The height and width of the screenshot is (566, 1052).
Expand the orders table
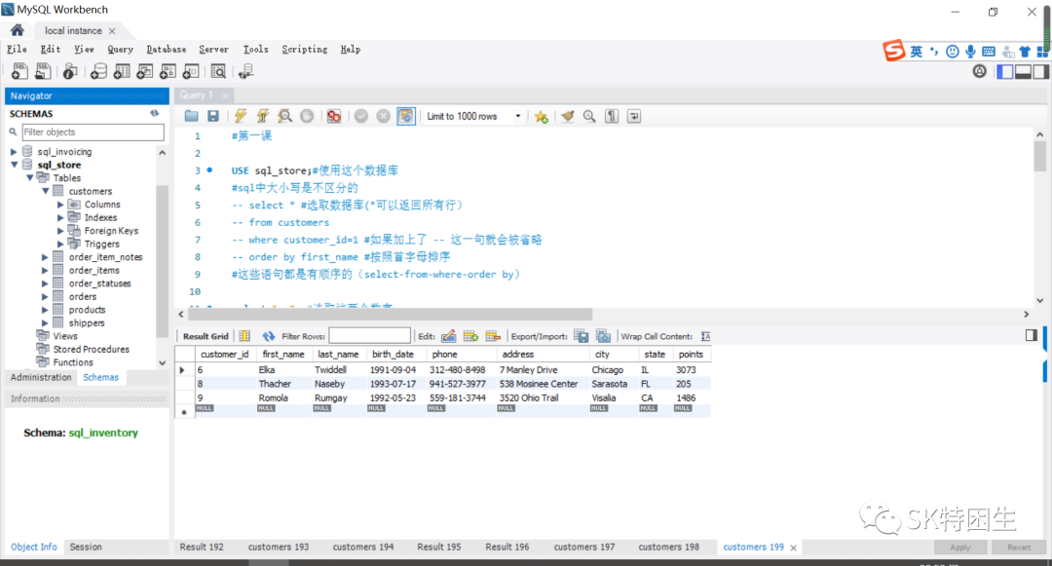45,296
